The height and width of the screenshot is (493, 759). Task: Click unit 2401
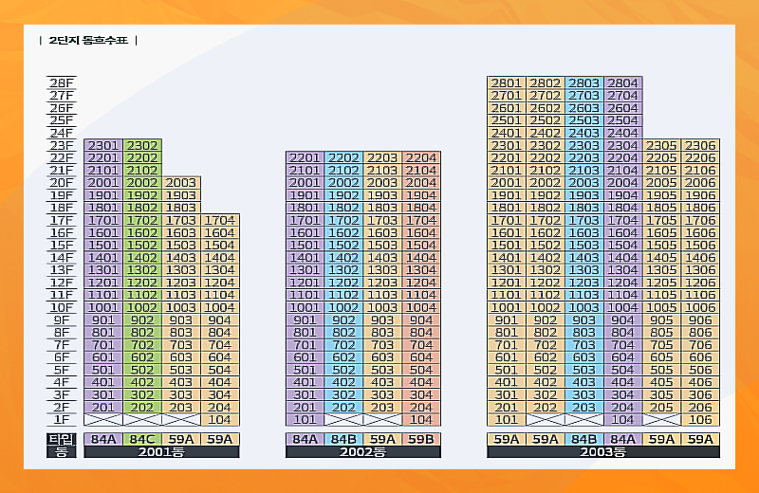[507, 133]
